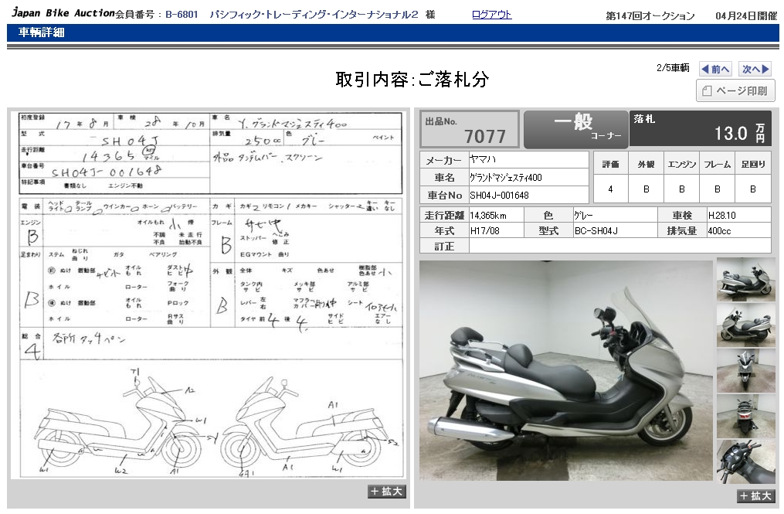Select the first side-view thumbnail
Image resolution: width=784 pixels, height=514 pixels.
tap(745, 279)
